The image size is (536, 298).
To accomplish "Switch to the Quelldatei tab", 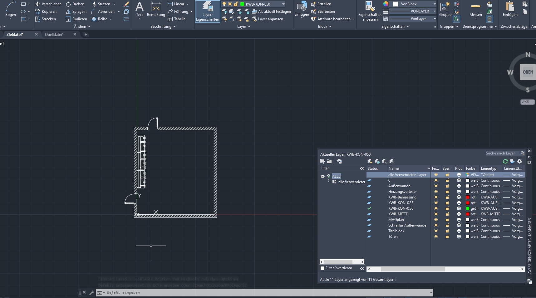I will [54, 35].
